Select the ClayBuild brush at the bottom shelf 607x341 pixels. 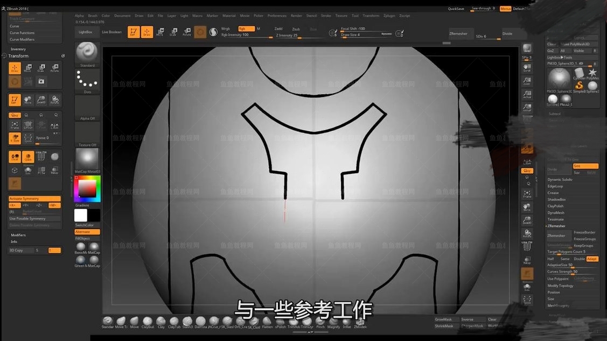pos(148,322)
